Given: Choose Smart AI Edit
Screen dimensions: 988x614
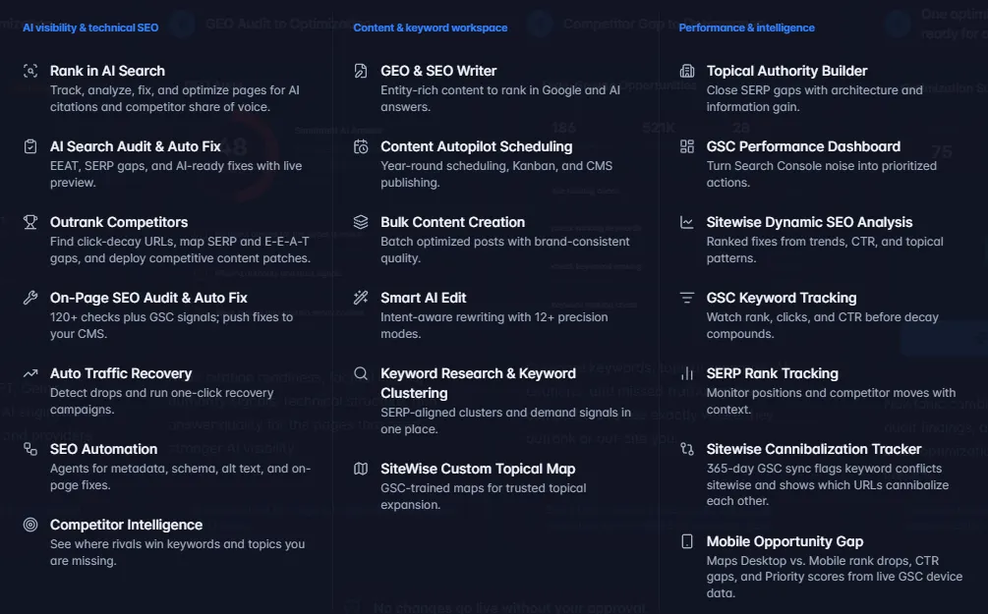Looking at the screenshot, I should click(424, 298).
